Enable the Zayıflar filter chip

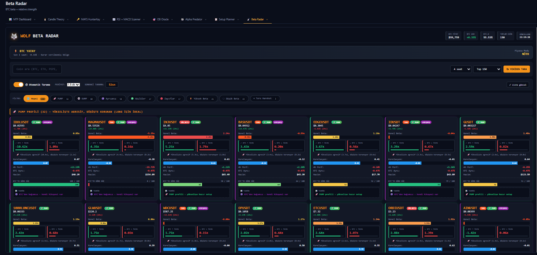pos(170,99)
